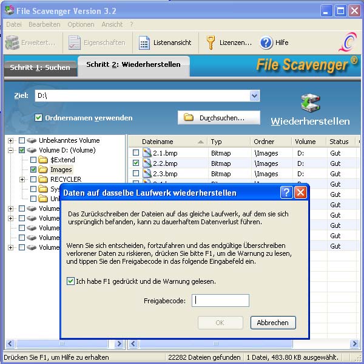364x364 pixels.
Task: Click the Abbrechen button
Action: point(273,323)
